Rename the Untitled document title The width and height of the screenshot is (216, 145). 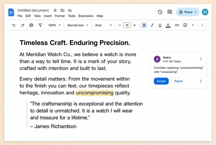(x=33, y=10)
